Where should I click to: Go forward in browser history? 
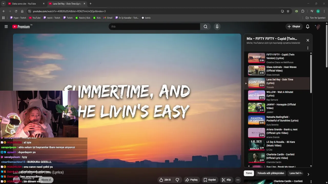(x=10, y=11)
